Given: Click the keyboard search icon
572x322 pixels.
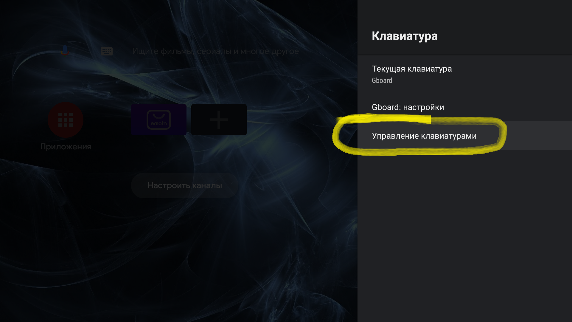Looking at the screenshot, I should (107, 51).
